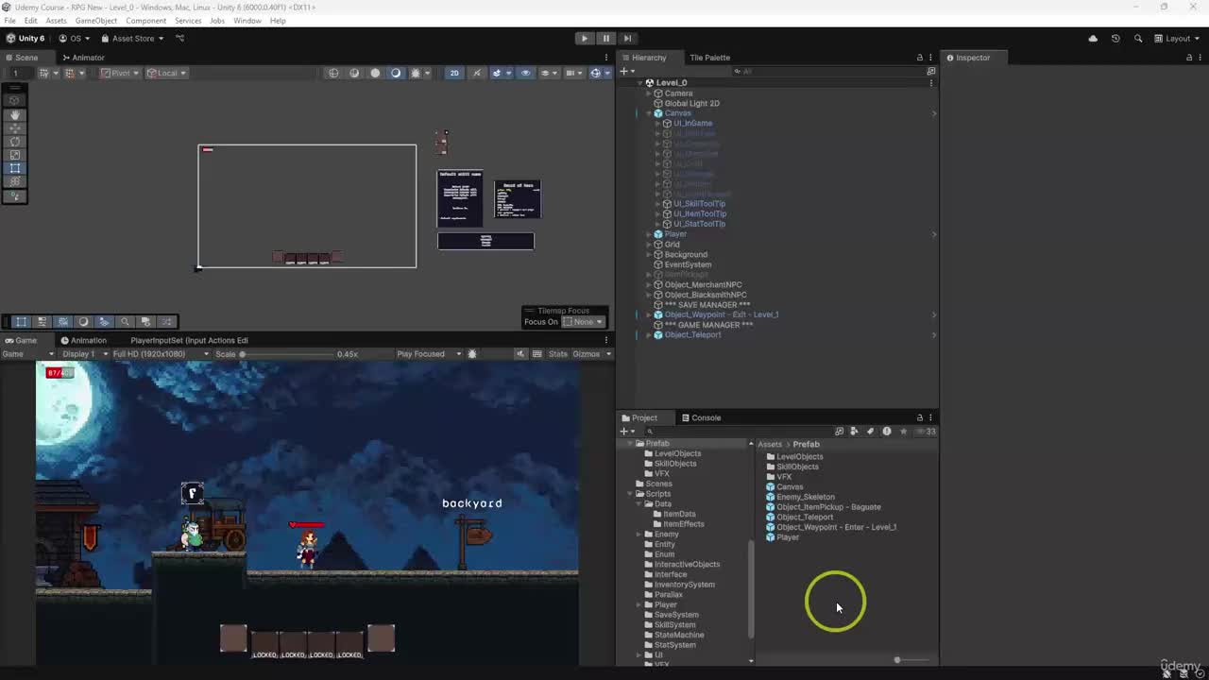Open the Full HD resolution dropdown

(161, 354)
